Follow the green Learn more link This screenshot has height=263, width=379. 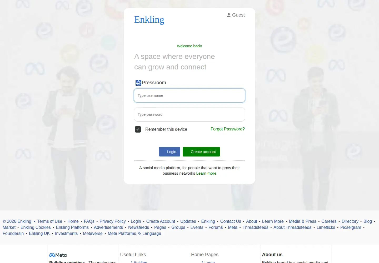click(x=206, y=173)
